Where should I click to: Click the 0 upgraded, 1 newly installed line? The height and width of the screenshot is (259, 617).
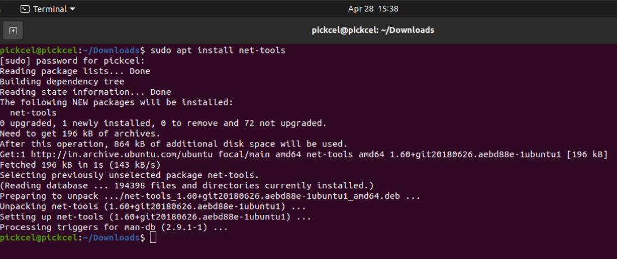click(x=163, y=123)
